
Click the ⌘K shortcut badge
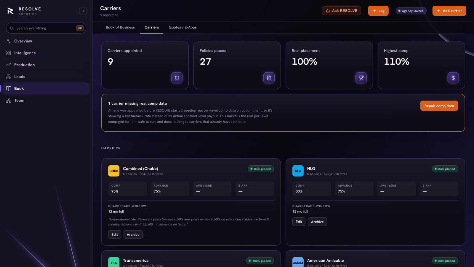coord(80,28)
